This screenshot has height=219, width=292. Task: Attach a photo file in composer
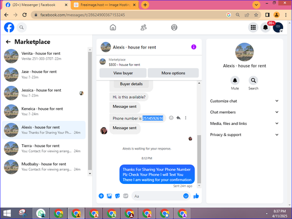click(x=109, y=196)
